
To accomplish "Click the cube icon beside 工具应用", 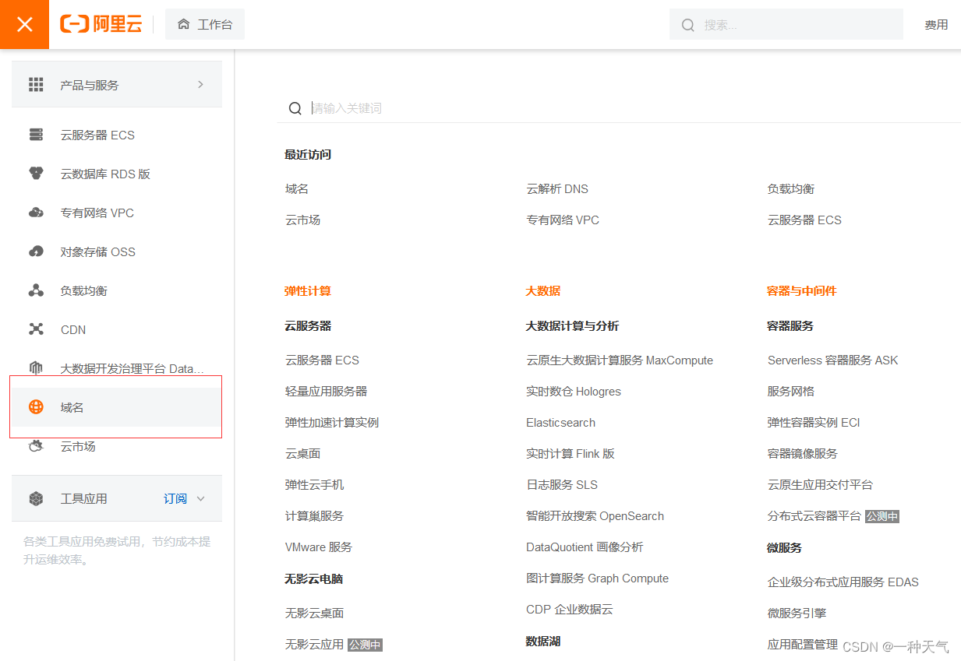I will [x=36, y=498].
